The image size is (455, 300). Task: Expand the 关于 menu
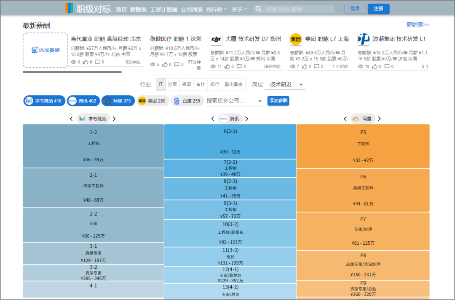(x=239, y=10)
